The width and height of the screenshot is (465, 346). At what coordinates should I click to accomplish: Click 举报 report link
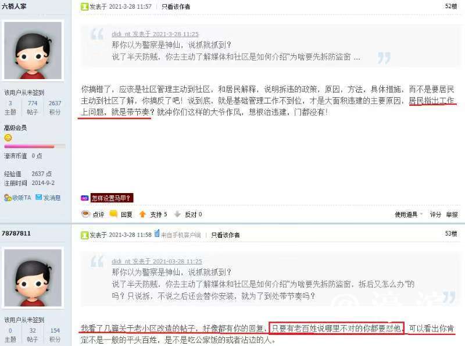452,214
